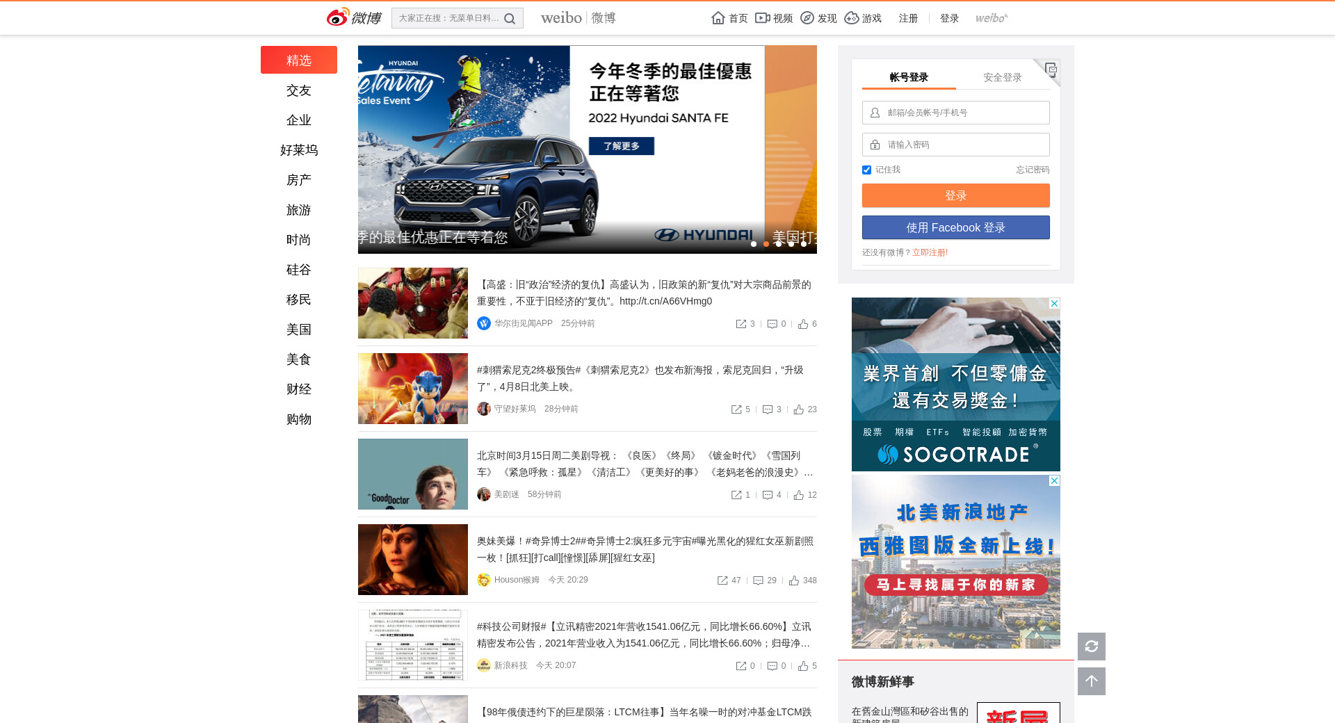
Task: Focus the password input field
Action: [963, 145]
